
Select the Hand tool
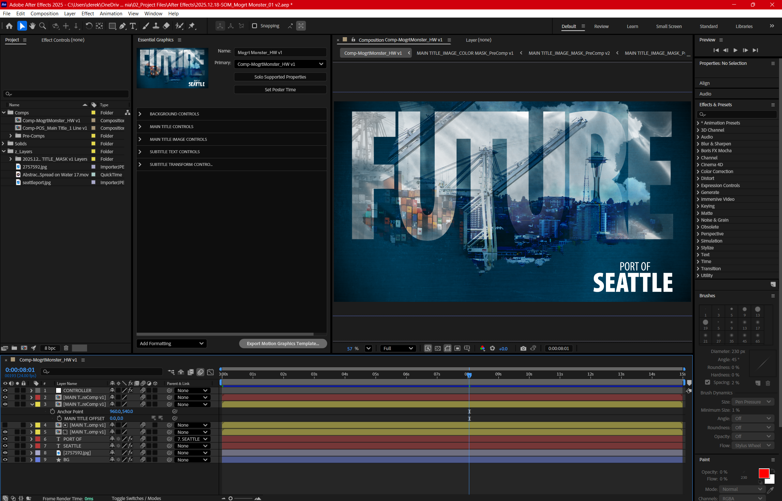pos(32,26)
